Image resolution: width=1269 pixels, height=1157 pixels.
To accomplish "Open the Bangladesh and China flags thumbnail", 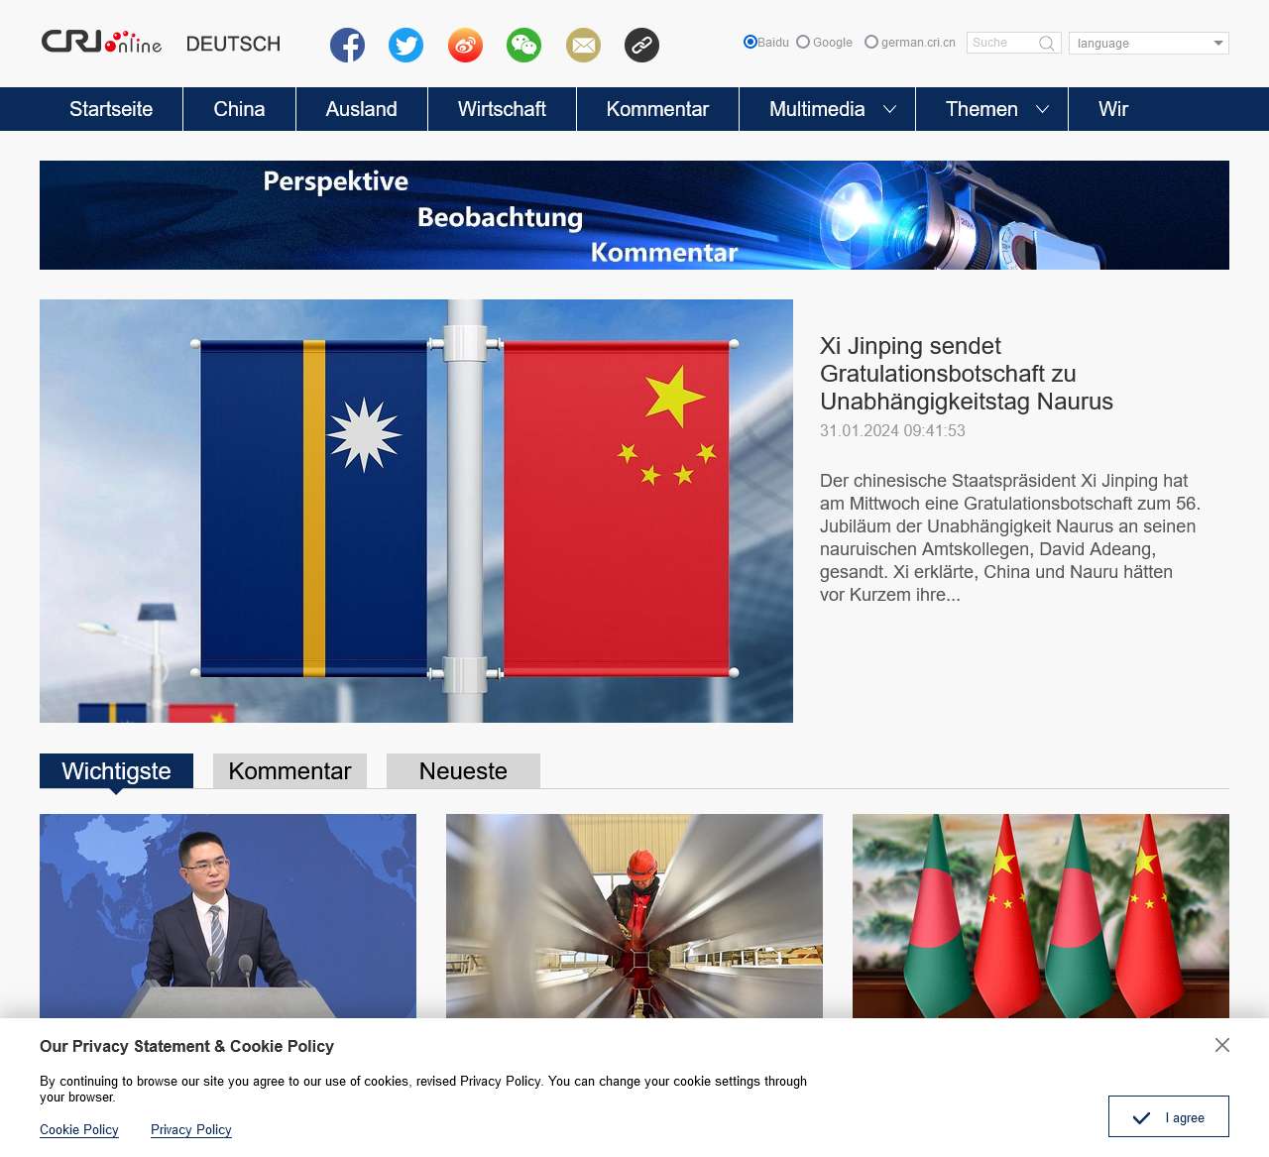I will (x=1041, y=916).
